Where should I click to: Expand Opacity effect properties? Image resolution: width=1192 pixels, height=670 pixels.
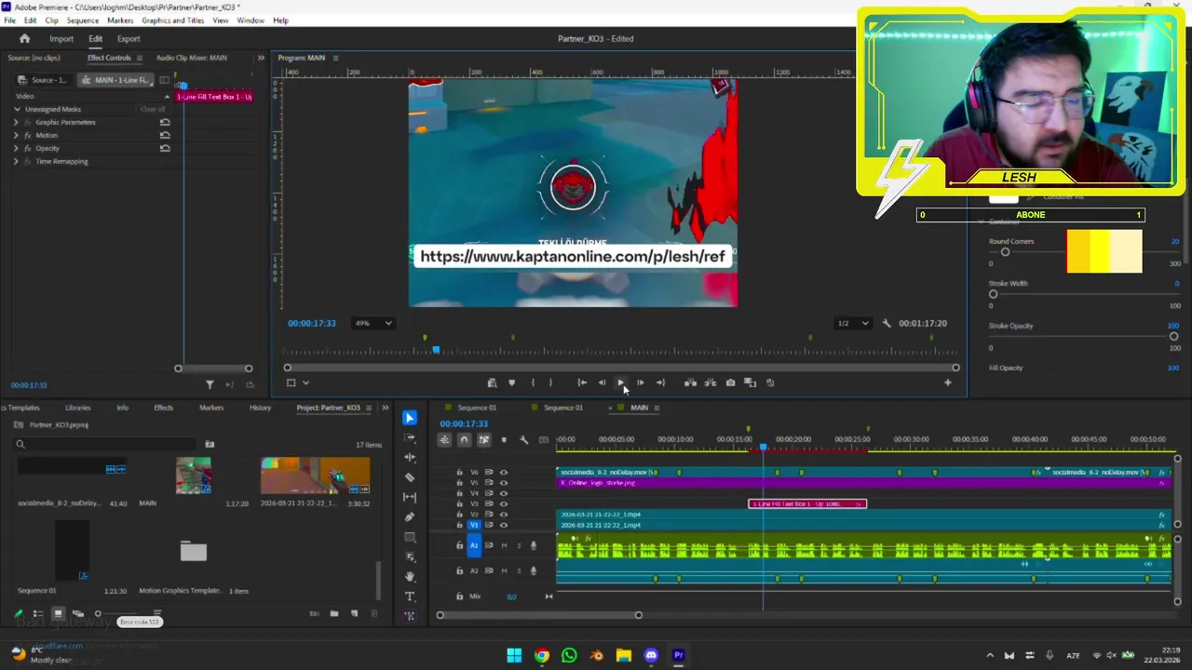[15, 148]
